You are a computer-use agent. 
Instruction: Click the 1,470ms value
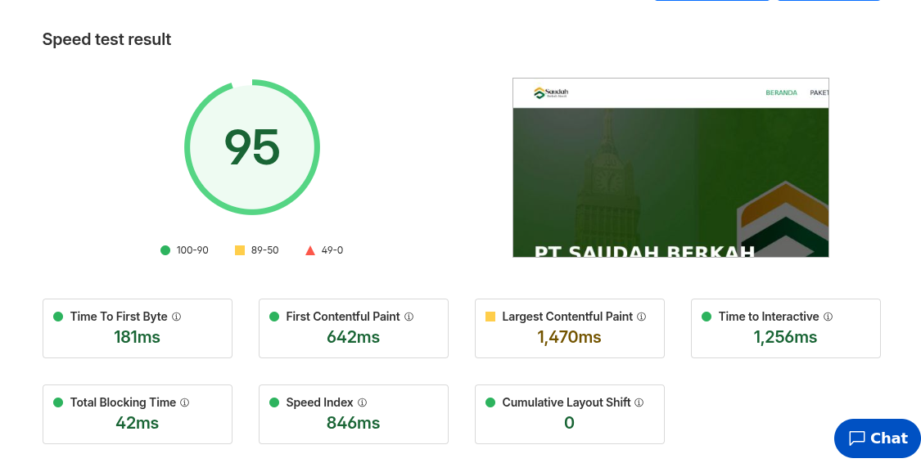[x=569, y=337]
